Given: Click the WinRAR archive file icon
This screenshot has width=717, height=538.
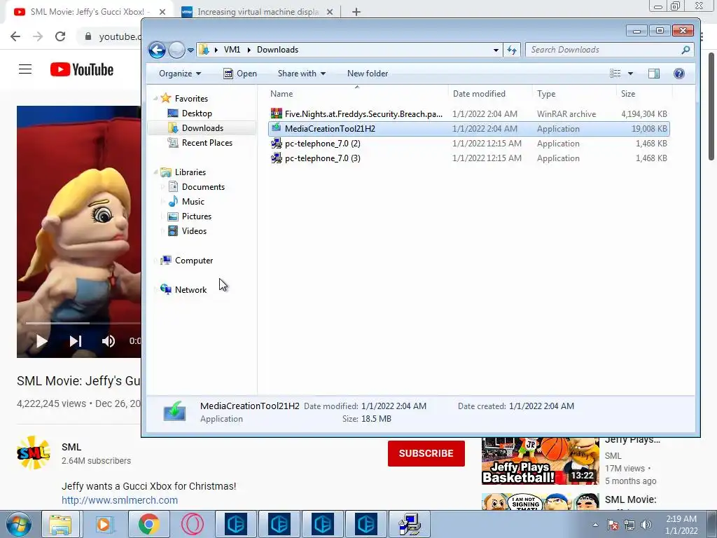Looking at the screenshot, I should coord(276,113).
